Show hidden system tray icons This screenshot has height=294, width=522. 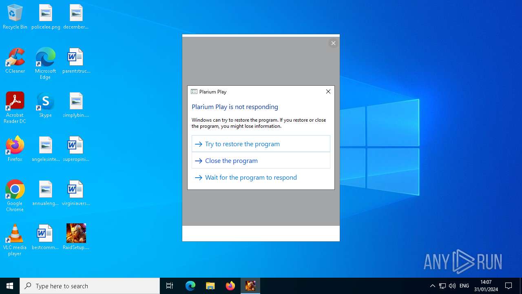(x=433, y=286)
